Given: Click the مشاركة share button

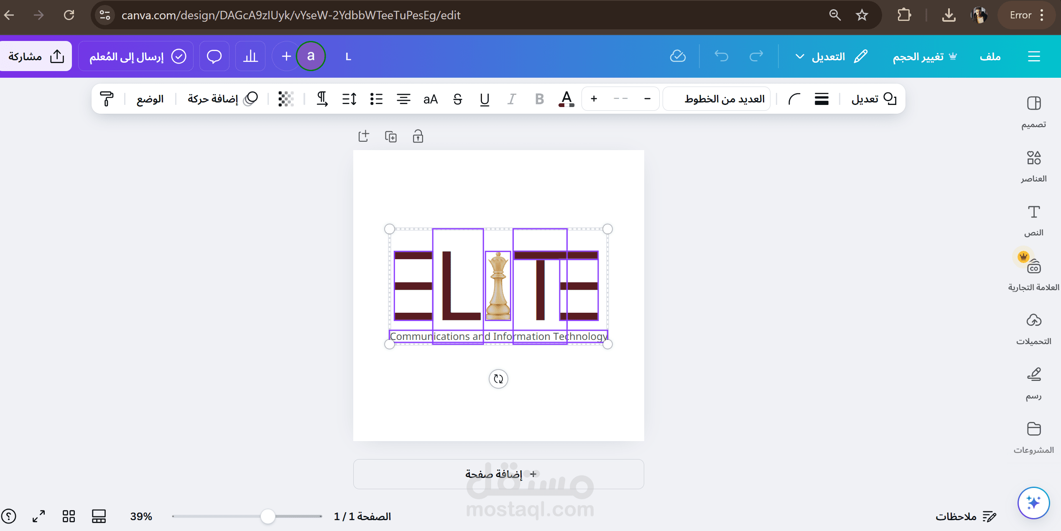Looking at the screenshot, I should [x=36, y=56].
